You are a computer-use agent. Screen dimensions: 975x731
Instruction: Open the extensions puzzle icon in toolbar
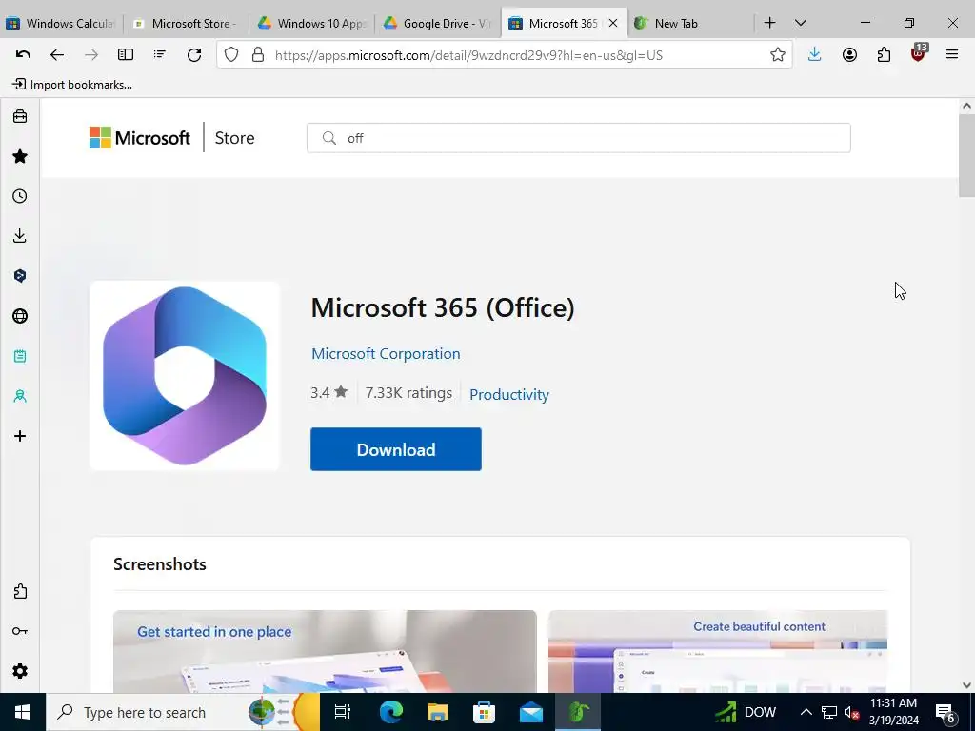click(x=884, y=54)
